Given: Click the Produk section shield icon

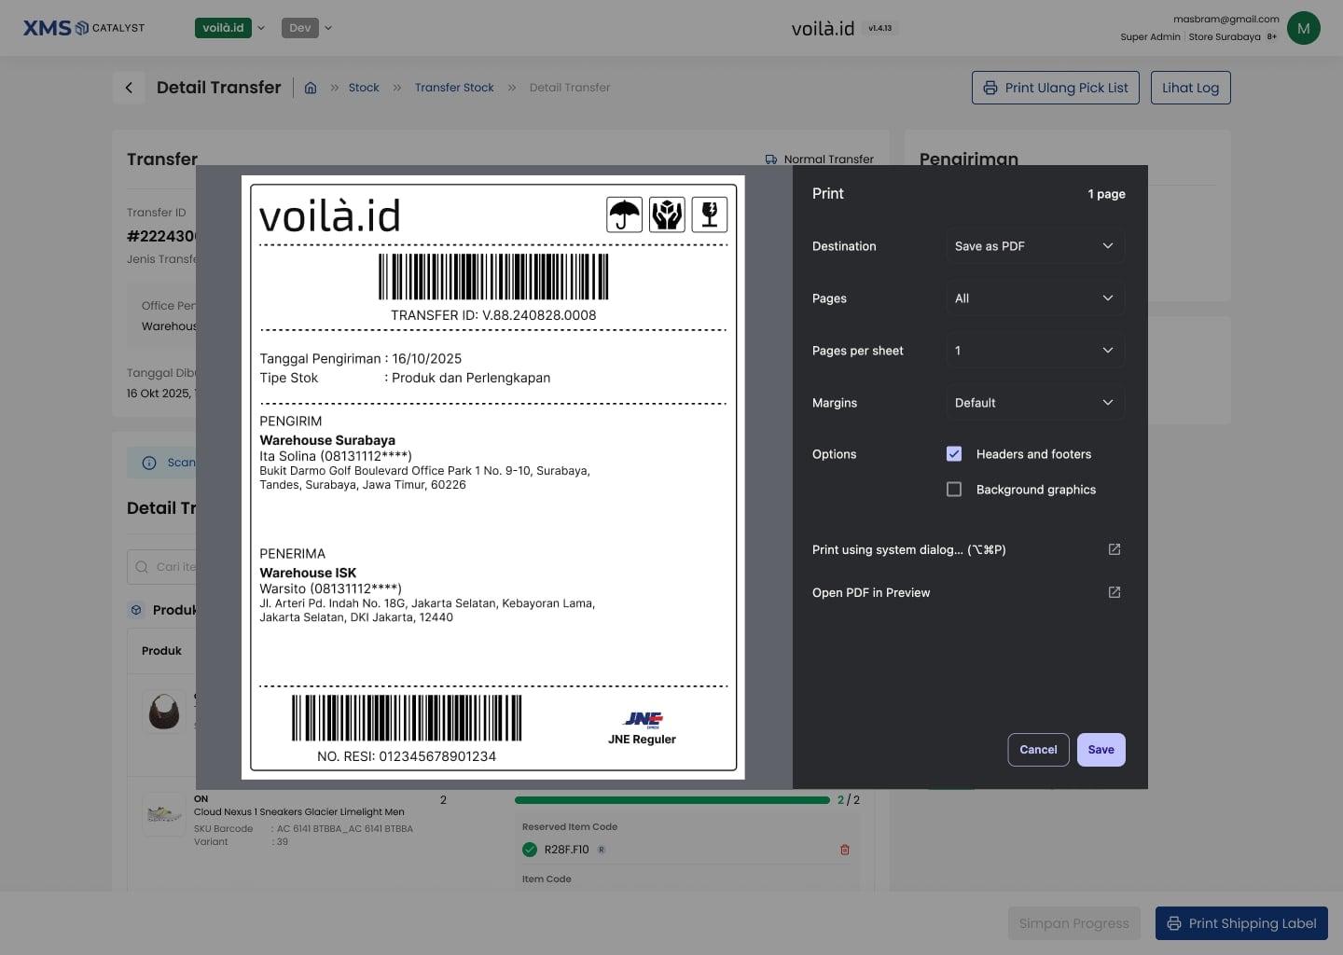Looking at the screenshot, I should coord(136,610).
